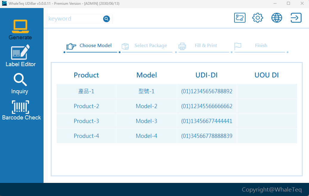Select UDI-DI (01)12345566666662
Viewport: 309px width, 196px height.
tap(207, 106)
